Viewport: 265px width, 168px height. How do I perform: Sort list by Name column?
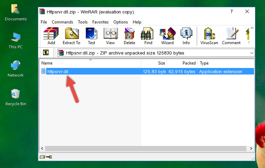tap(90, 63)
